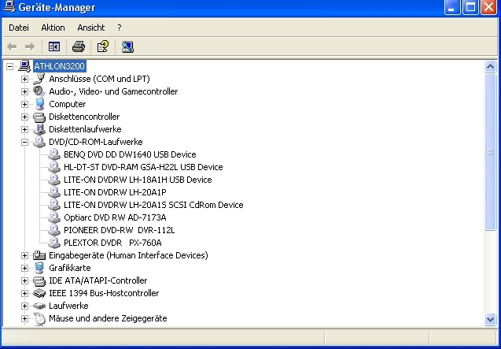Click the back arrow in the toolbar
Screen dimensions: 501x349
click(13, 47)
